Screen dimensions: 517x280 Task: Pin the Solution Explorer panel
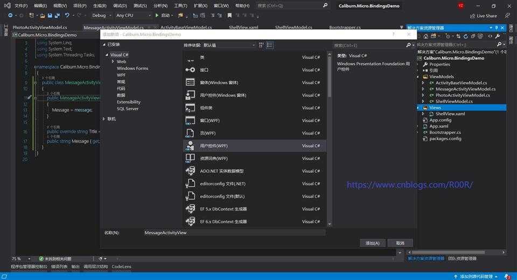pyautogui.click(x=497, y=27)
